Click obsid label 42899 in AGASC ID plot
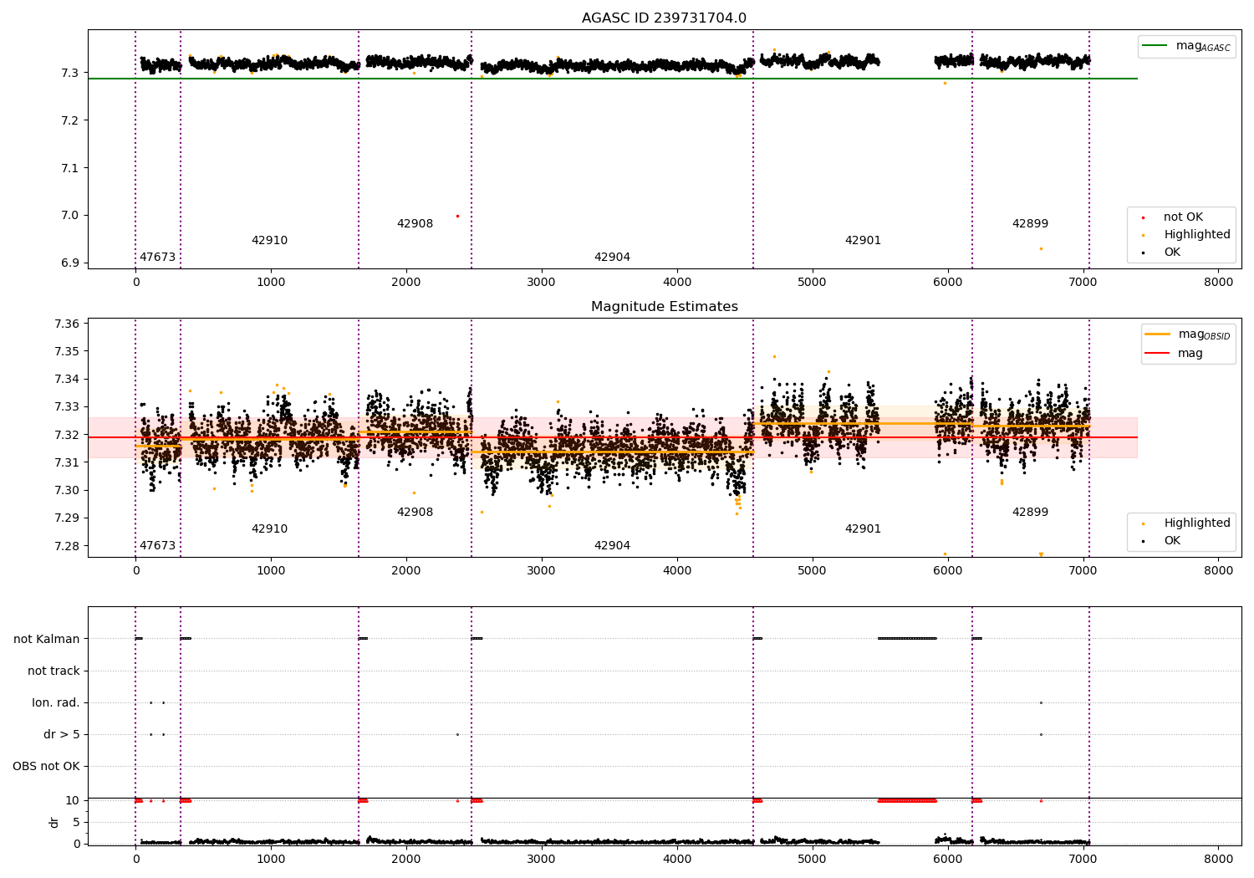 pos(1030,224)
